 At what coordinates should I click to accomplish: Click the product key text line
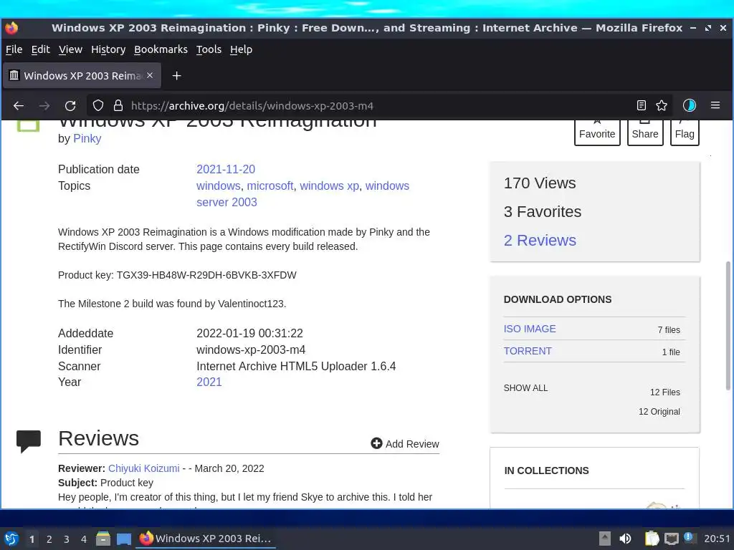(177, 275)
